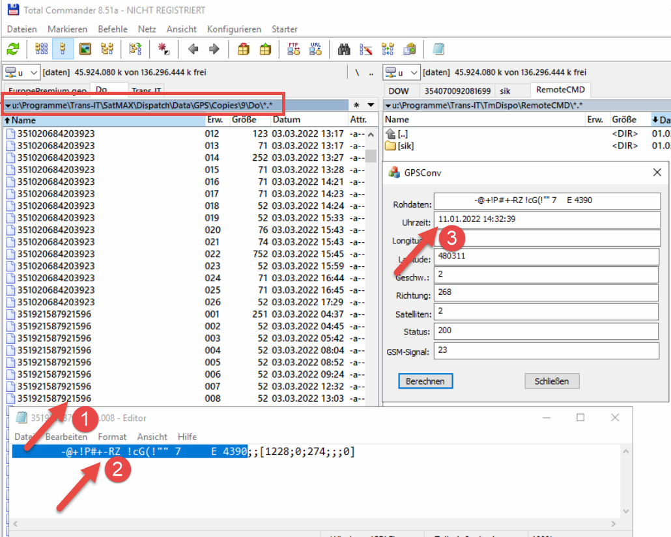Screen dimensions: 671x537
Task: Open the Netz menu
Action: click(147, 29)
